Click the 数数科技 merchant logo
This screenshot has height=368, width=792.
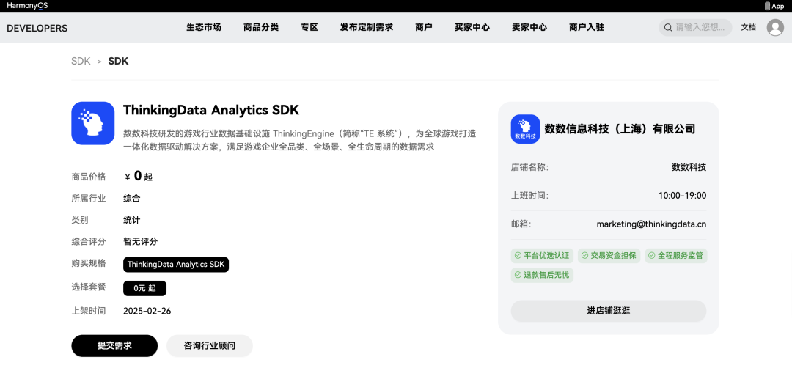click(525, 129)
